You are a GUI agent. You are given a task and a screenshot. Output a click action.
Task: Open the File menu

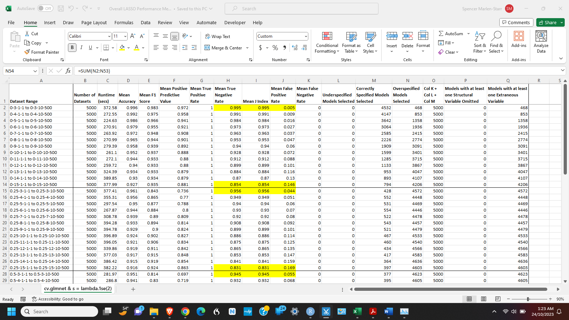tap(11, 22)
